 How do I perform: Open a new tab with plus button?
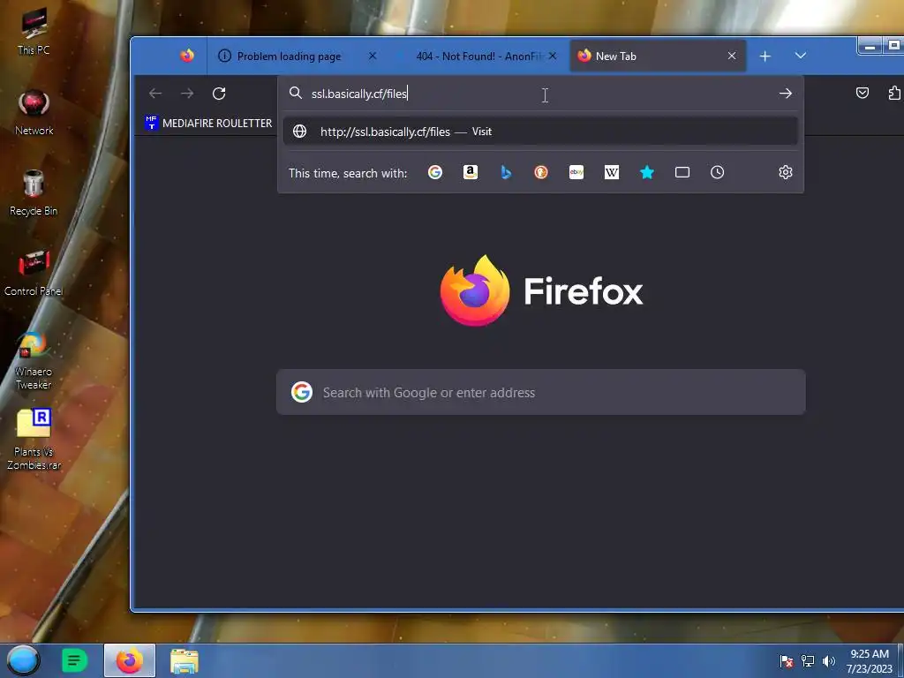pyautogui.click(x=765, y=56)
